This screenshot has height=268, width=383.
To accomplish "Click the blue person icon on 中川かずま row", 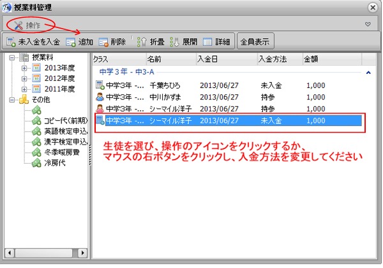I will (100, 97).
